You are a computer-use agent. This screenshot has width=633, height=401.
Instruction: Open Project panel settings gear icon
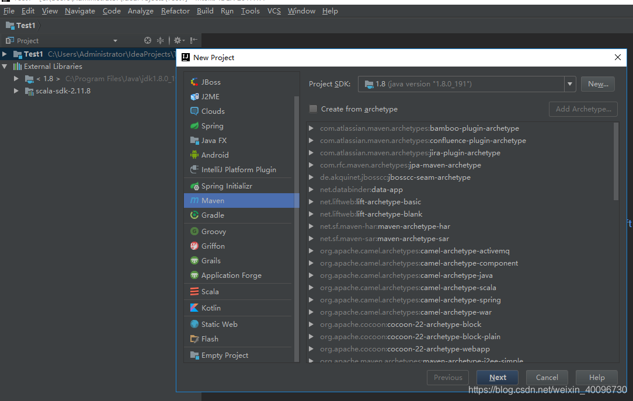[179, 40]
